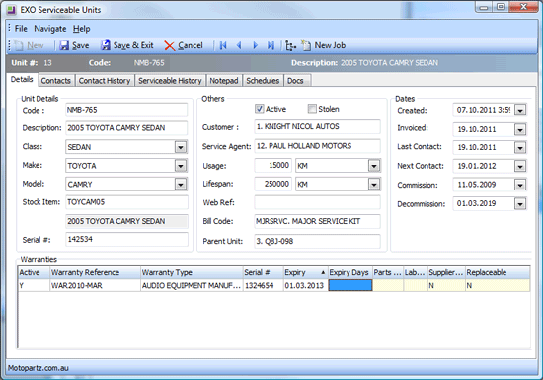Viewport: 543px width, 380px height.
Task: Click the Serial # field 142534
Action: point(126,239)
